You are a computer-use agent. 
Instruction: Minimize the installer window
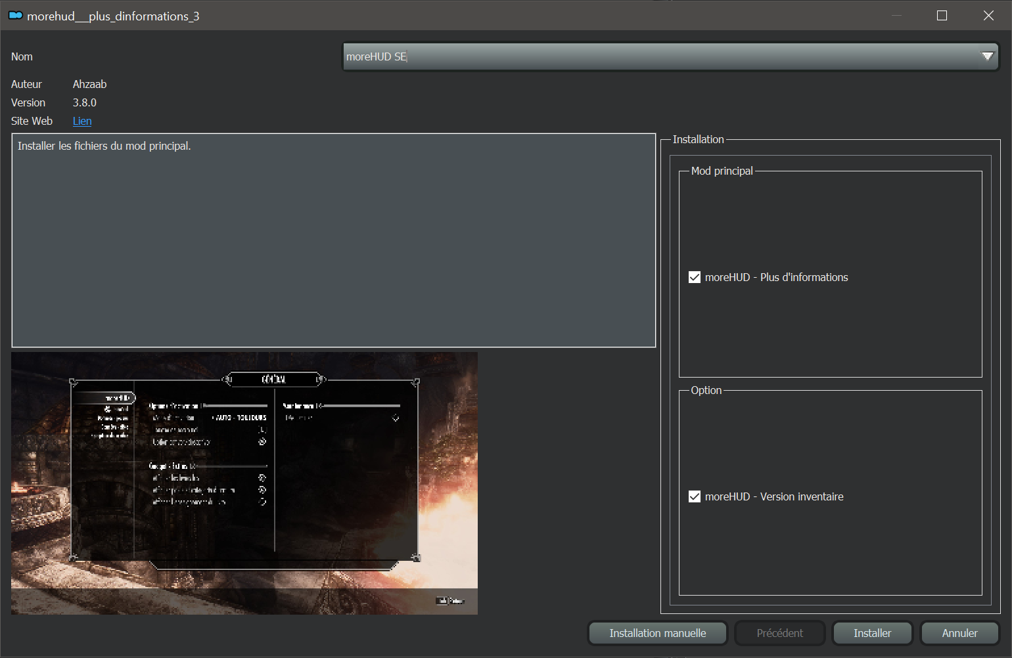[x=897, y=16]
